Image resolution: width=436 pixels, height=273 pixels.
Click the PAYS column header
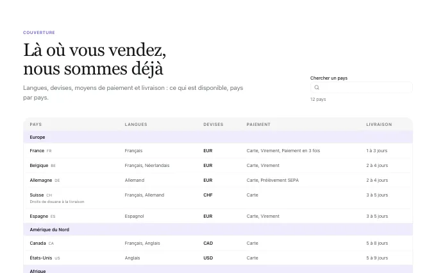tap(36, 124)
